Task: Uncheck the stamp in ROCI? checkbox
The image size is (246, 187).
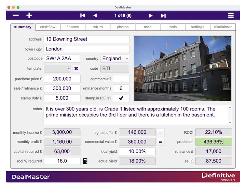Action: click(121, 98)
